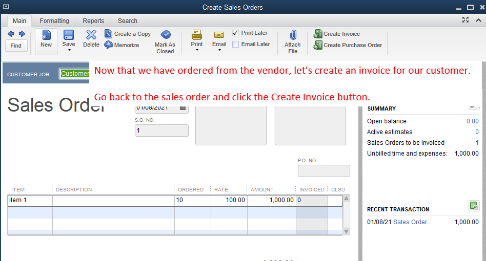This screenshot has width=486, height=261.
Task: Open the Sales Order recent transaction link
Action: coord(410,222)
